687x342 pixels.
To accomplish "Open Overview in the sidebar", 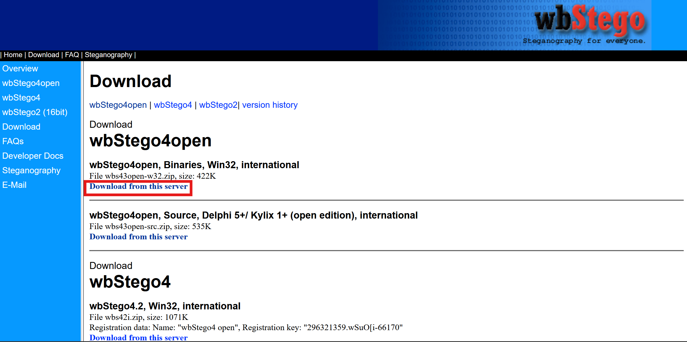I will pos(20,69).
